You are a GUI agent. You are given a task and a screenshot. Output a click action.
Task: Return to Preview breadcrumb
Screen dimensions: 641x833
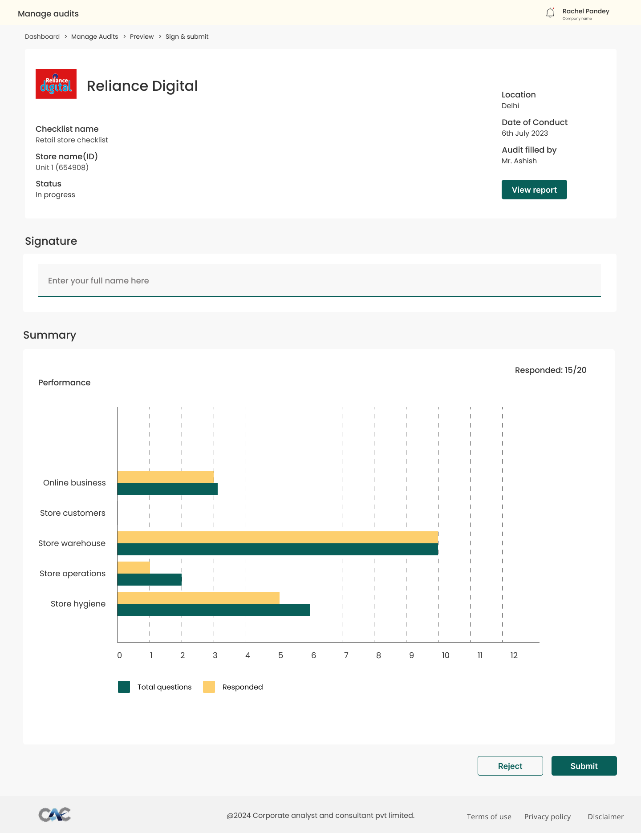142,36
